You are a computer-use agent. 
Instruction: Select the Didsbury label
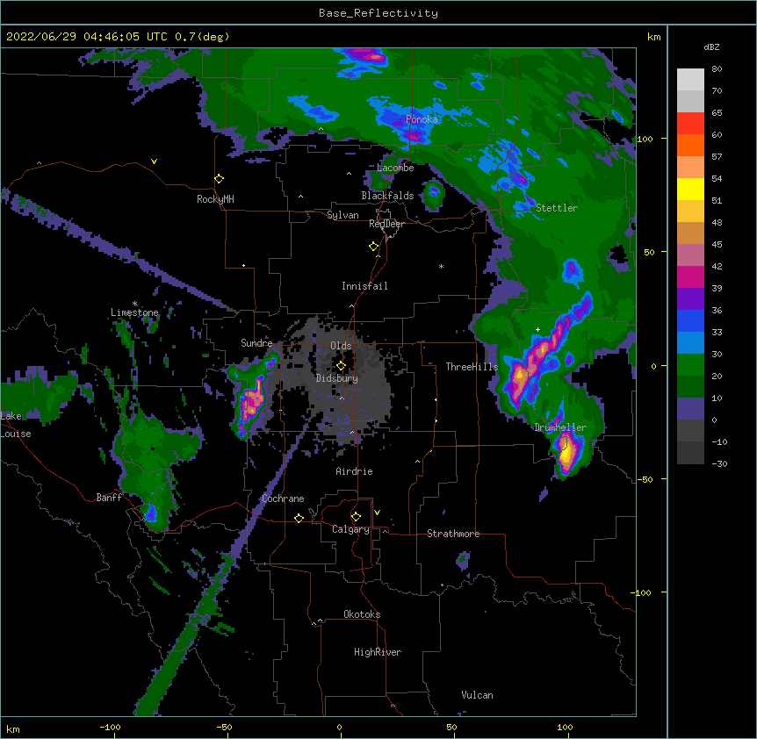[x=337, y=378]
